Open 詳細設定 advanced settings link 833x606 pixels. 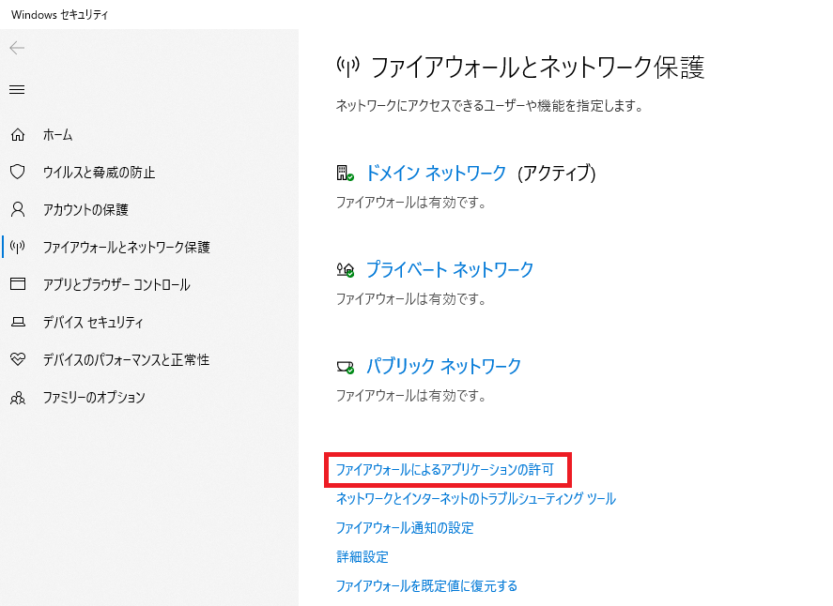[x=363, y=556]
